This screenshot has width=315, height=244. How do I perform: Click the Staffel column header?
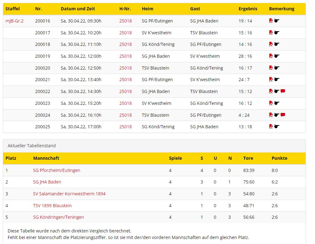coord(12,9)
